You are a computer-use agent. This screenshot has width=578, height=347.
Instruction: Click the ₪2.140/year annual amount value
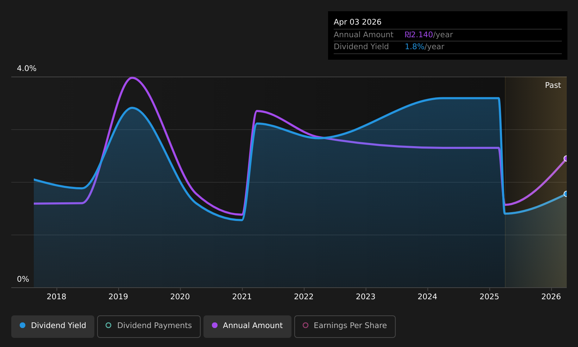[x=429, y=35]
